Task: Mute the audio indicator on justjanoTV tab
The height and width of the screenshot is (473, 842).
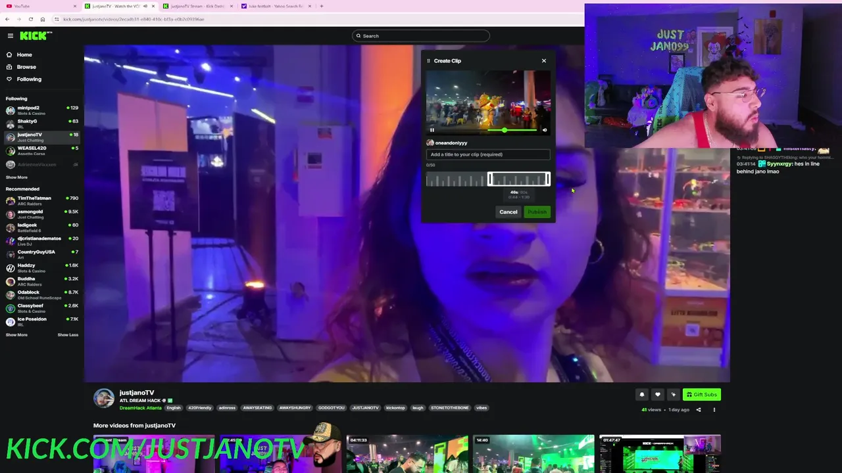Action: tap(145, 6)
